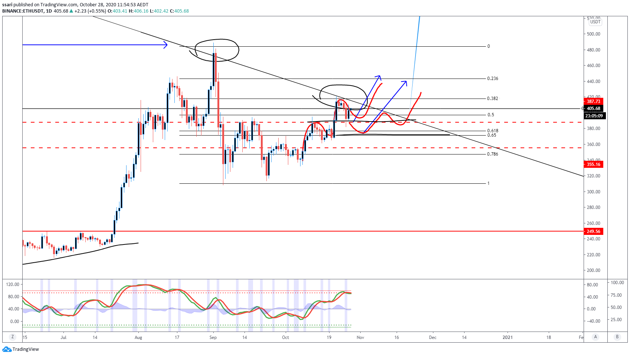Click the 0.382 Fibonacci level label

tap(493, 99)
